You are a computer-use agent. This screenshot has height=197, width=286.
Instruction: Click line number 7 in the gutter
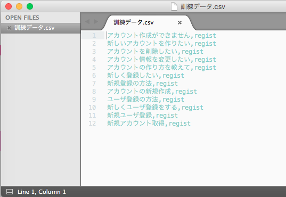click(94, 84)
